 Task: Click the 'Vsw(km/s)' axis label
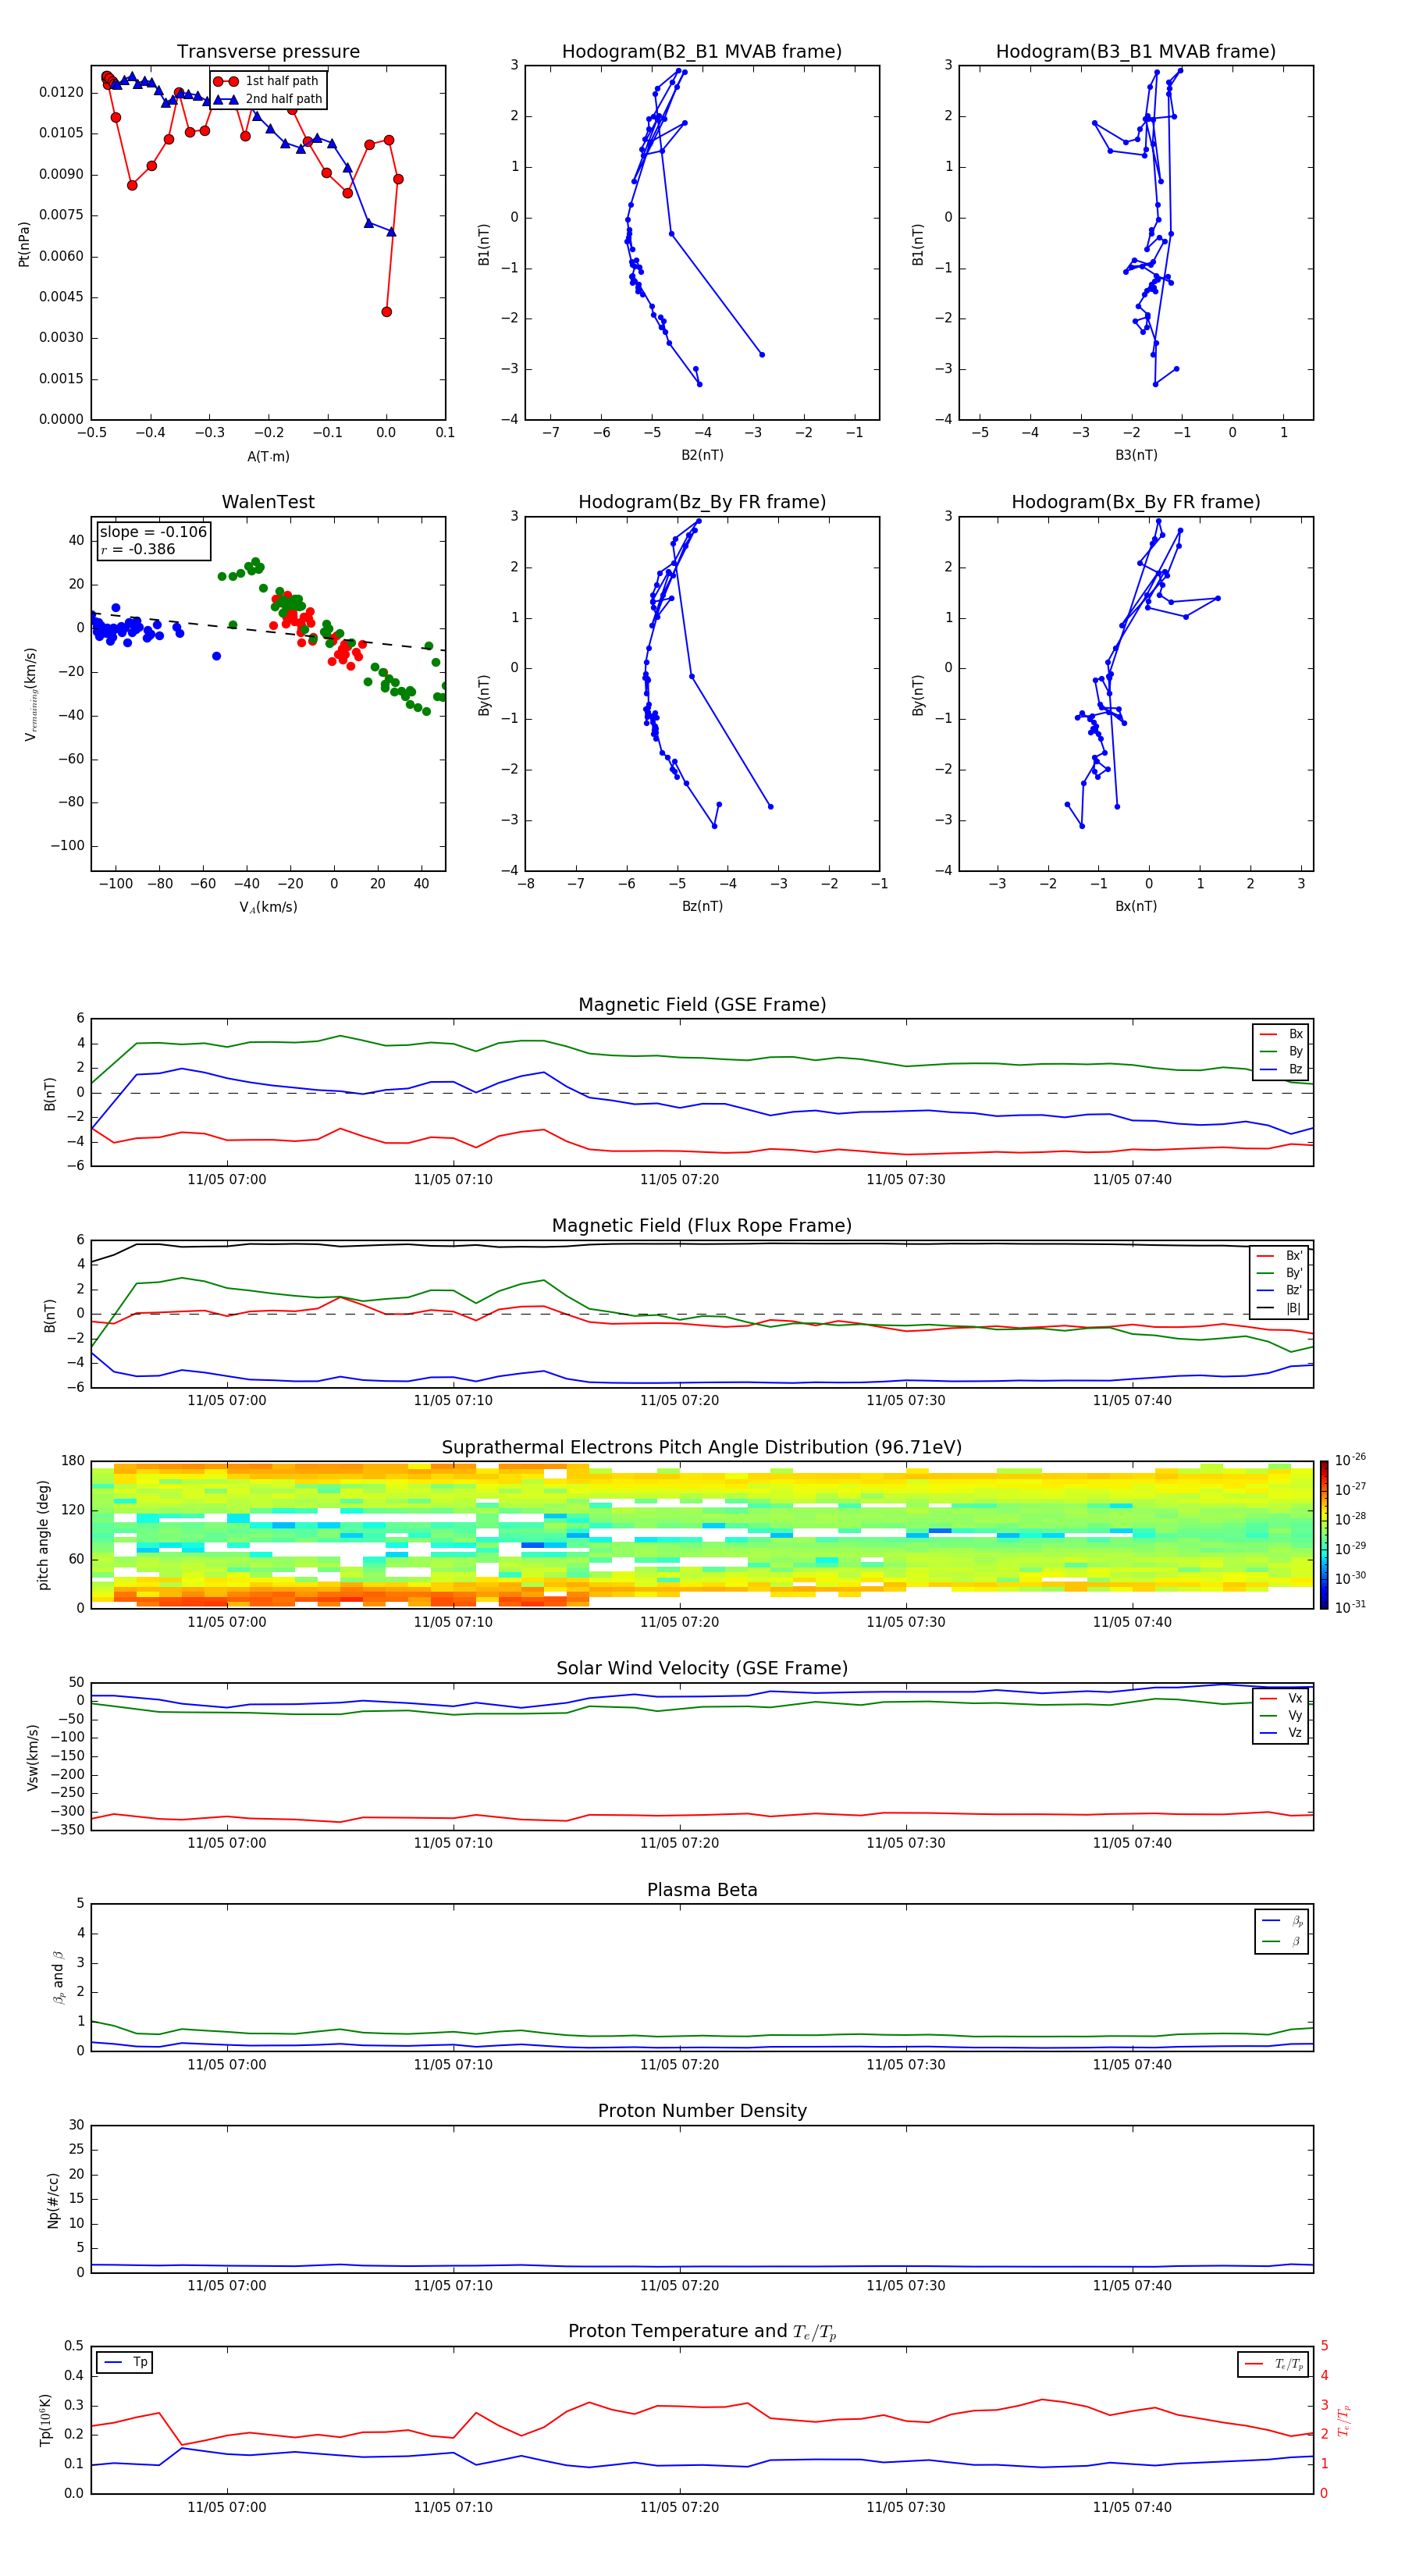coord(33,1757)
